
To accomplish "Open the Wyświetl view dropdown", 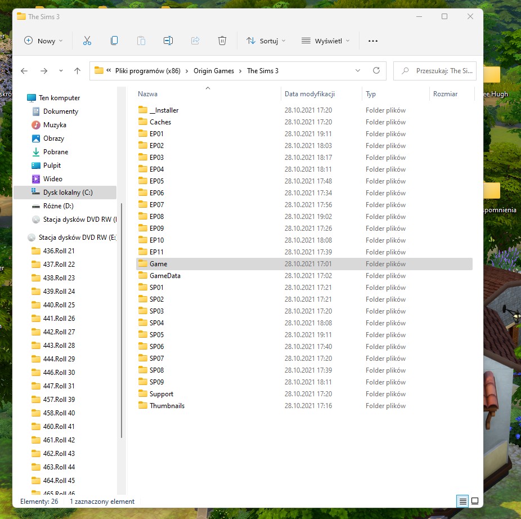I will (x=325, y=41).
